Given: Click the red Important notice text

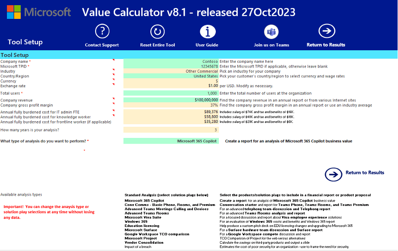Looking at the screenshot, I should click(x=49, y=212).
